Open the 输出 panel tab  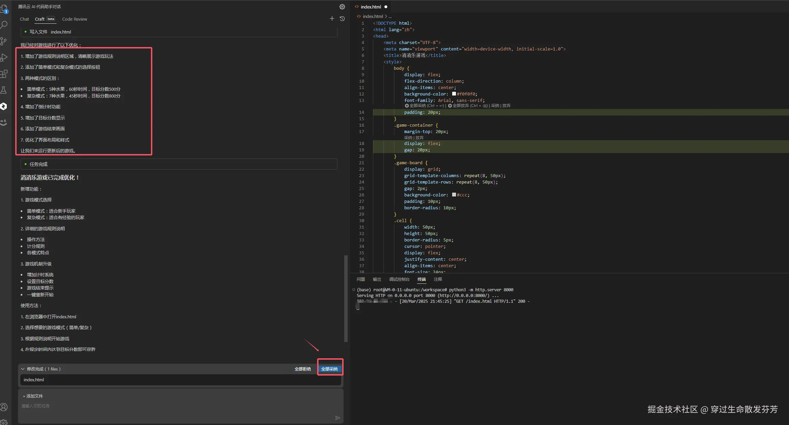(377, 279)
